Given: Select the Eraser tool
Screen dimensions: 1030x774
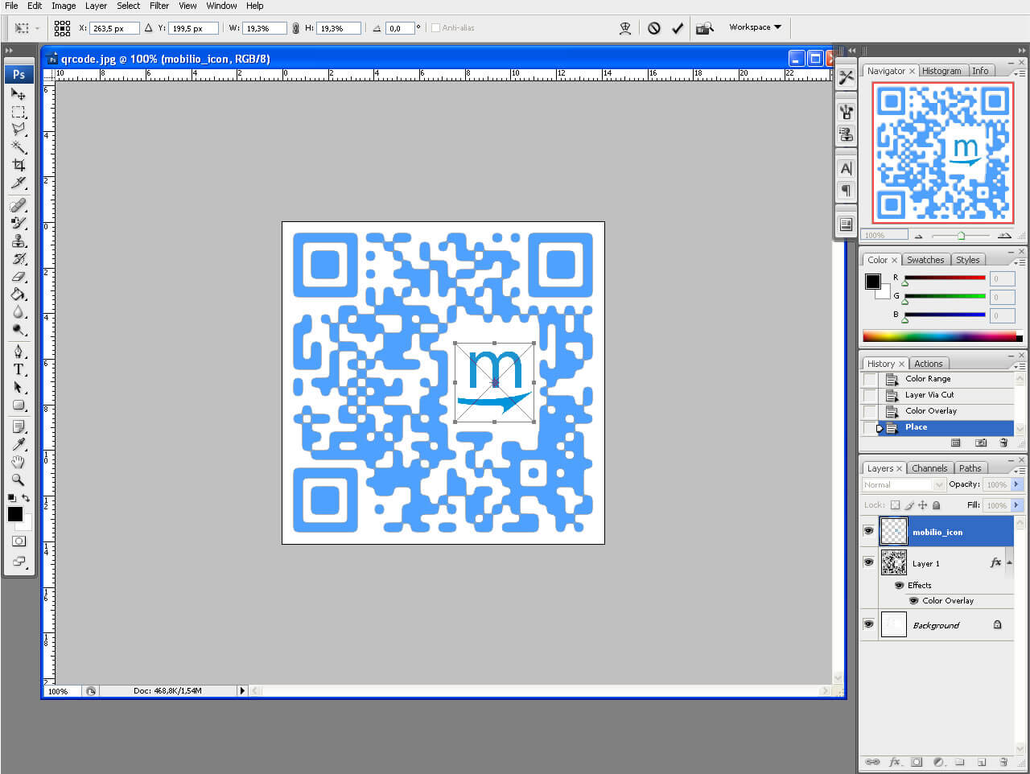Looking at the screenshot, I should point(19,277).
